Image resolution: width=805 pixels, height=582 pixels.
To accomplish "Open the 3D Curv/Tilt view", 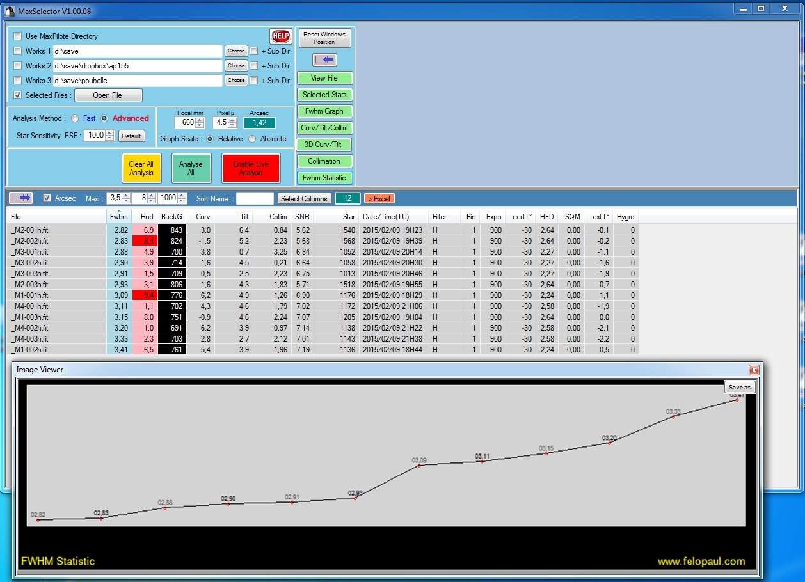I will (324, 145).
